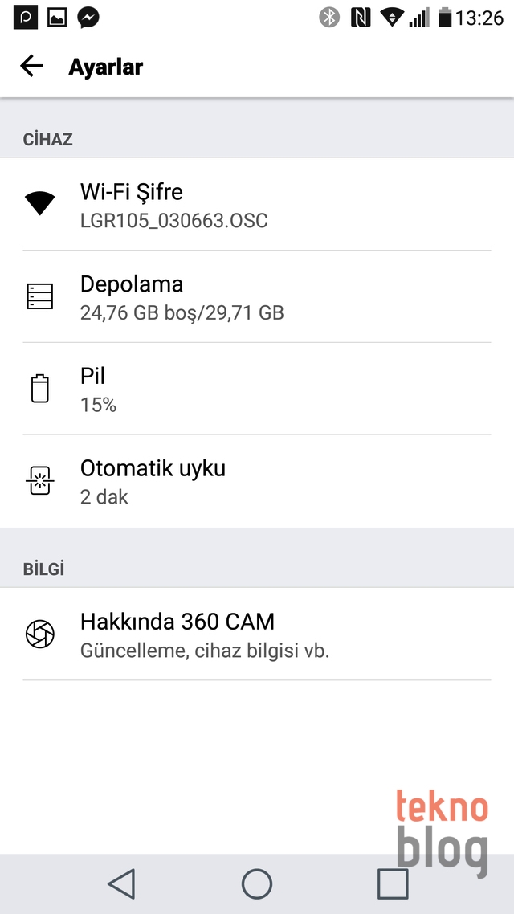Tap the Wi-Fi signal icon in settings list

(x=39, y=204)
